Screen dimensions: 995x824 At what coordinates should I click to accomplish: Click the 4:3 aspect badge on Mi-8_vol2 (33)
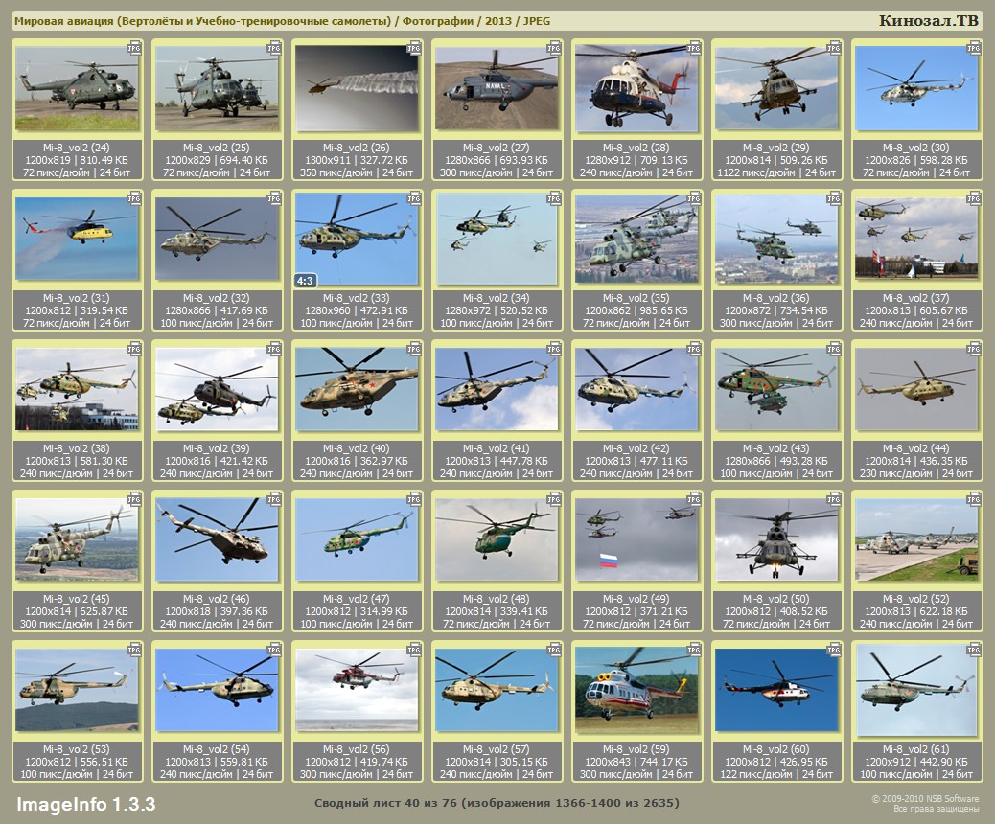(x=306, y=281)
